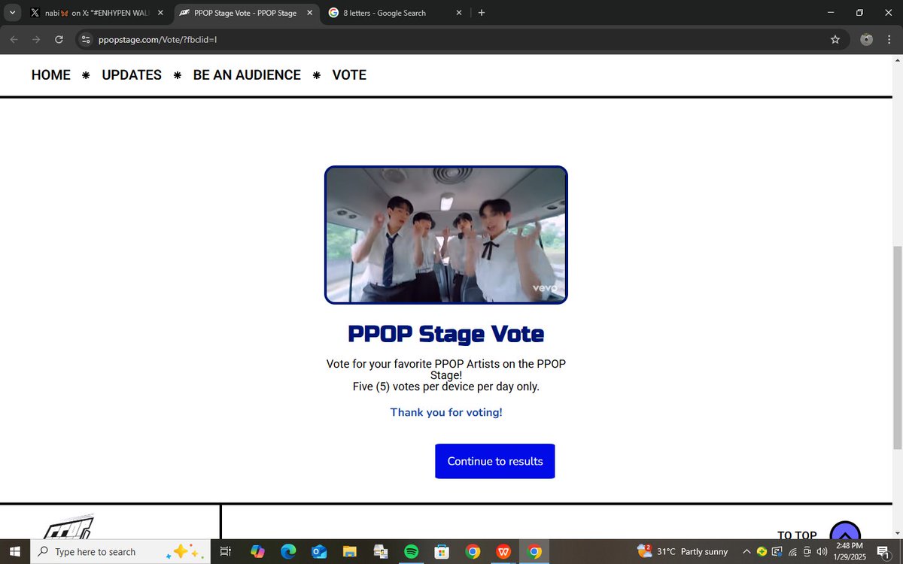Screen dimensions: 903x564
Task: Open the clock showing 2:48 PM
Action: pyautogui.click(x=849, y=551)
